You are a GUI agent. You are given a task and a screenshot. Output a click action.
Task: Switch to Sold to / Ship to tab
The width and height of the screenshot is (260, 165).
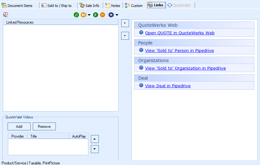(59, 5)
